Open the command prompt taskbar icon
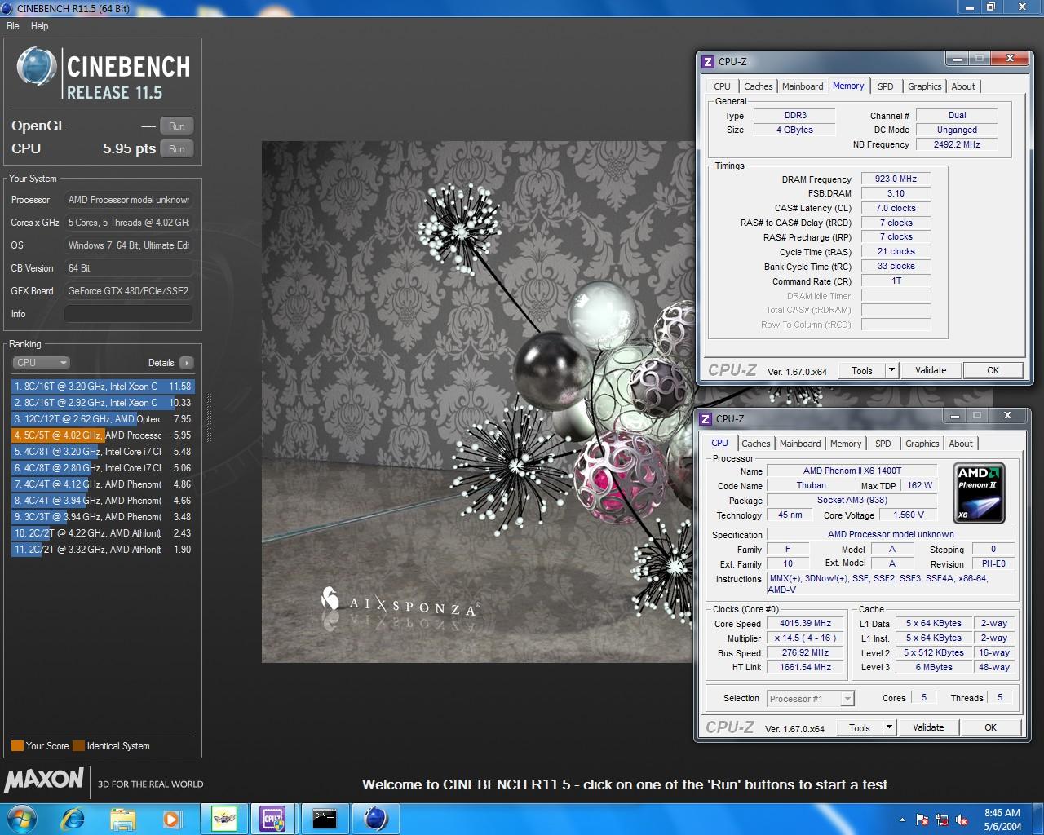The height and width of the screenshot is (835, 1044). tap(325, 818)
